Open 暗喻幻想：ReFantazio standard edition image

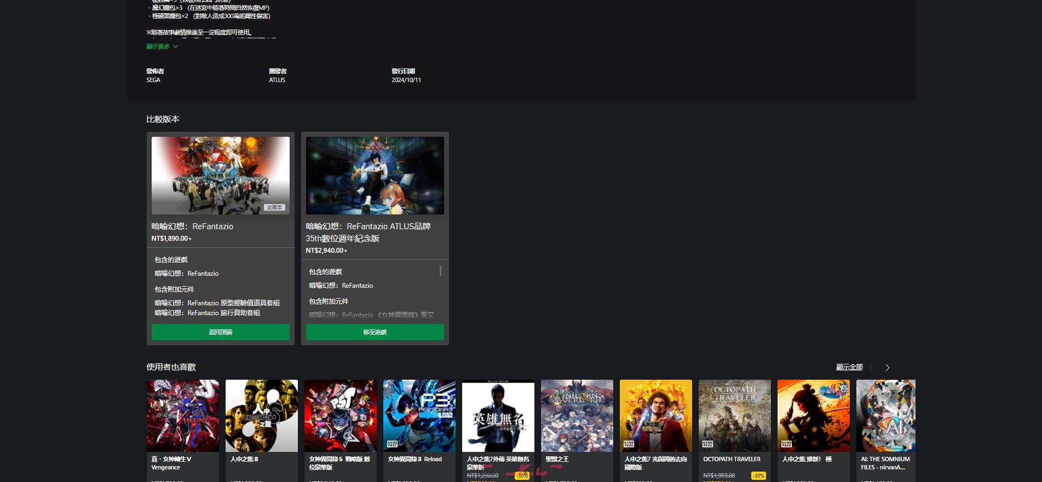coord(221,175)
